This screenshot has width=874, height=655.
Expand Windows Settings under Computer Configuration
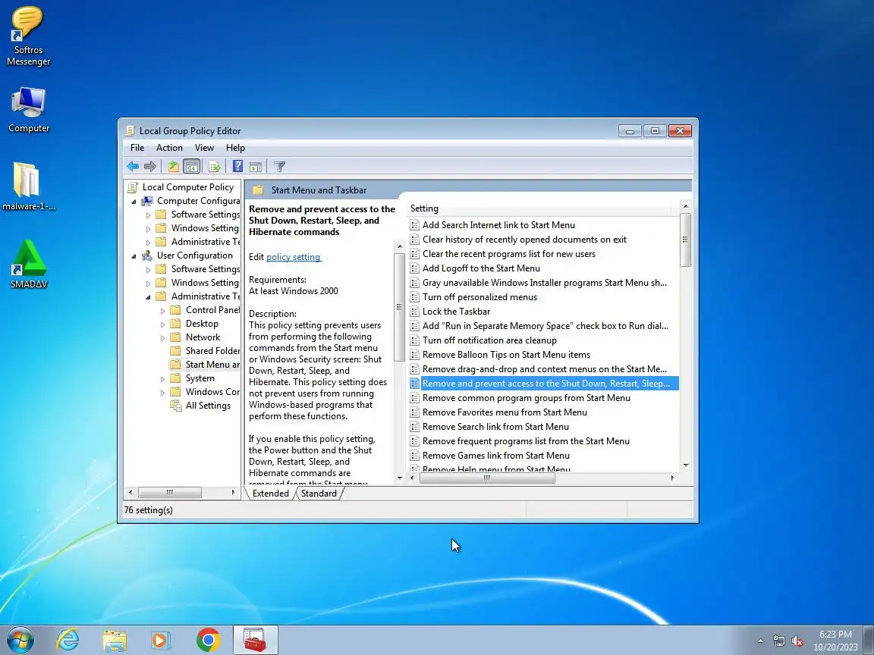(148, 228)
